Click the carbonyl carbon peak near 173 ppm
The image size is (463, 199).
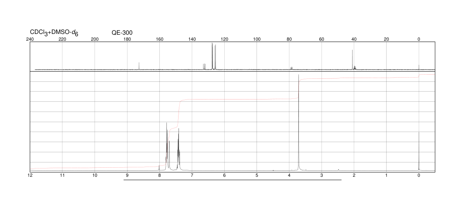click(139, 66)
